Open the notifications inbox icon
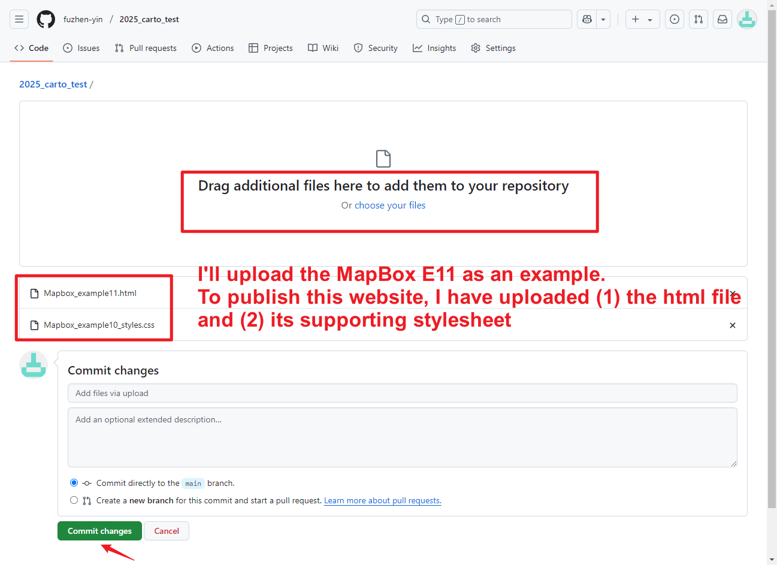The image size is (777, 565). click(x=722, y=19)
